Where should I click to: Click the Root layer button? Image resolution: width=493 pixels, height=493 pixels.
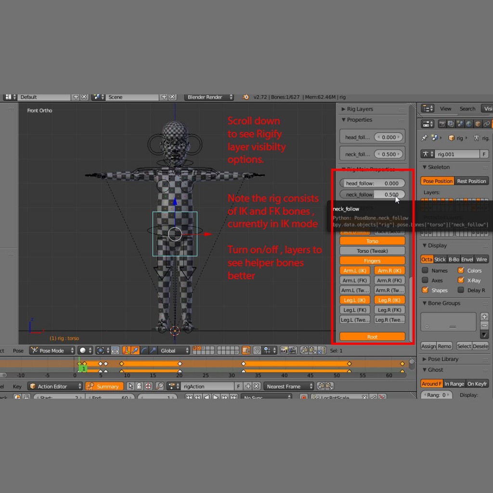[372, 337]
